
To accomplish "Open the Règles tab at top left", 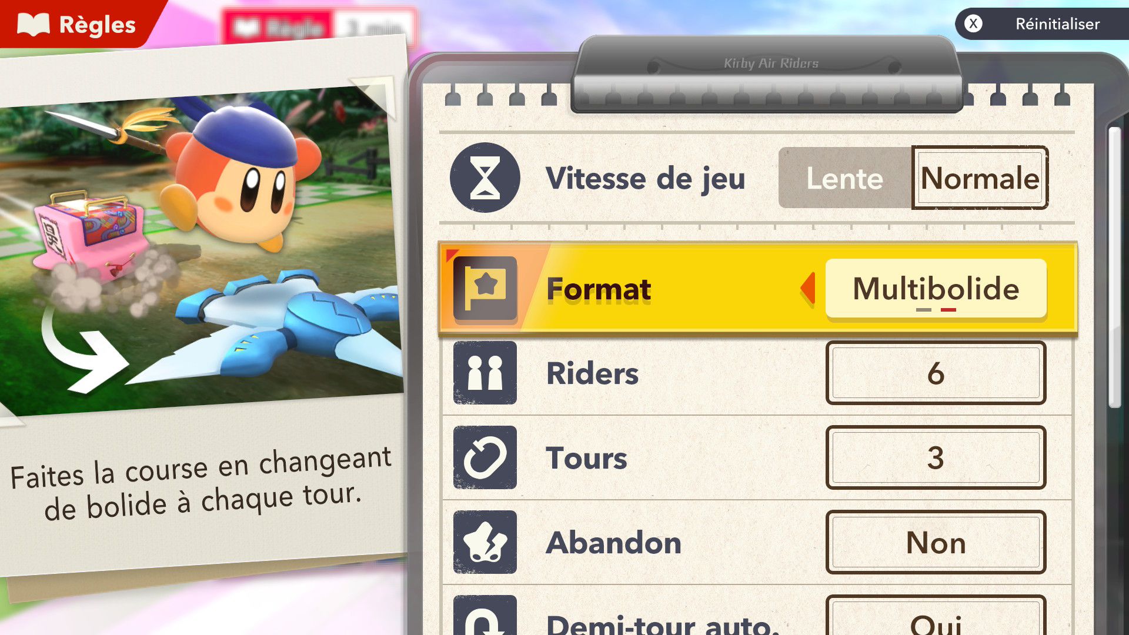I will click(x=76, y=24).
